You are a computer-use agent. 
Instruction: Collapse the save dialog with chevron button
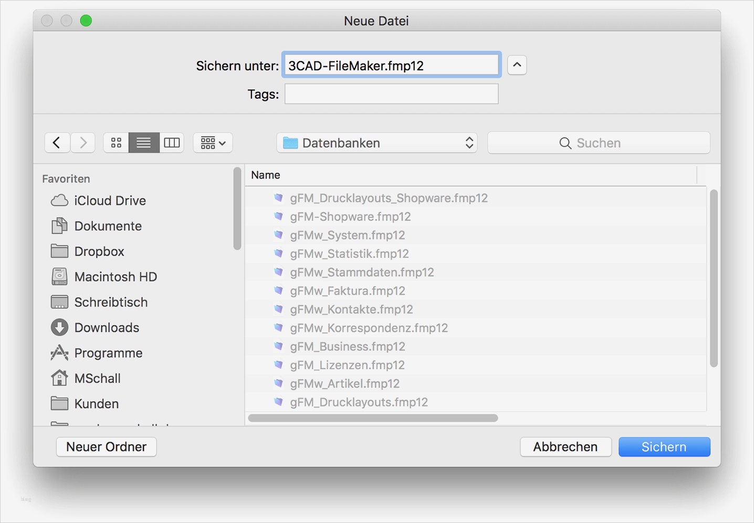click(517, 65)
